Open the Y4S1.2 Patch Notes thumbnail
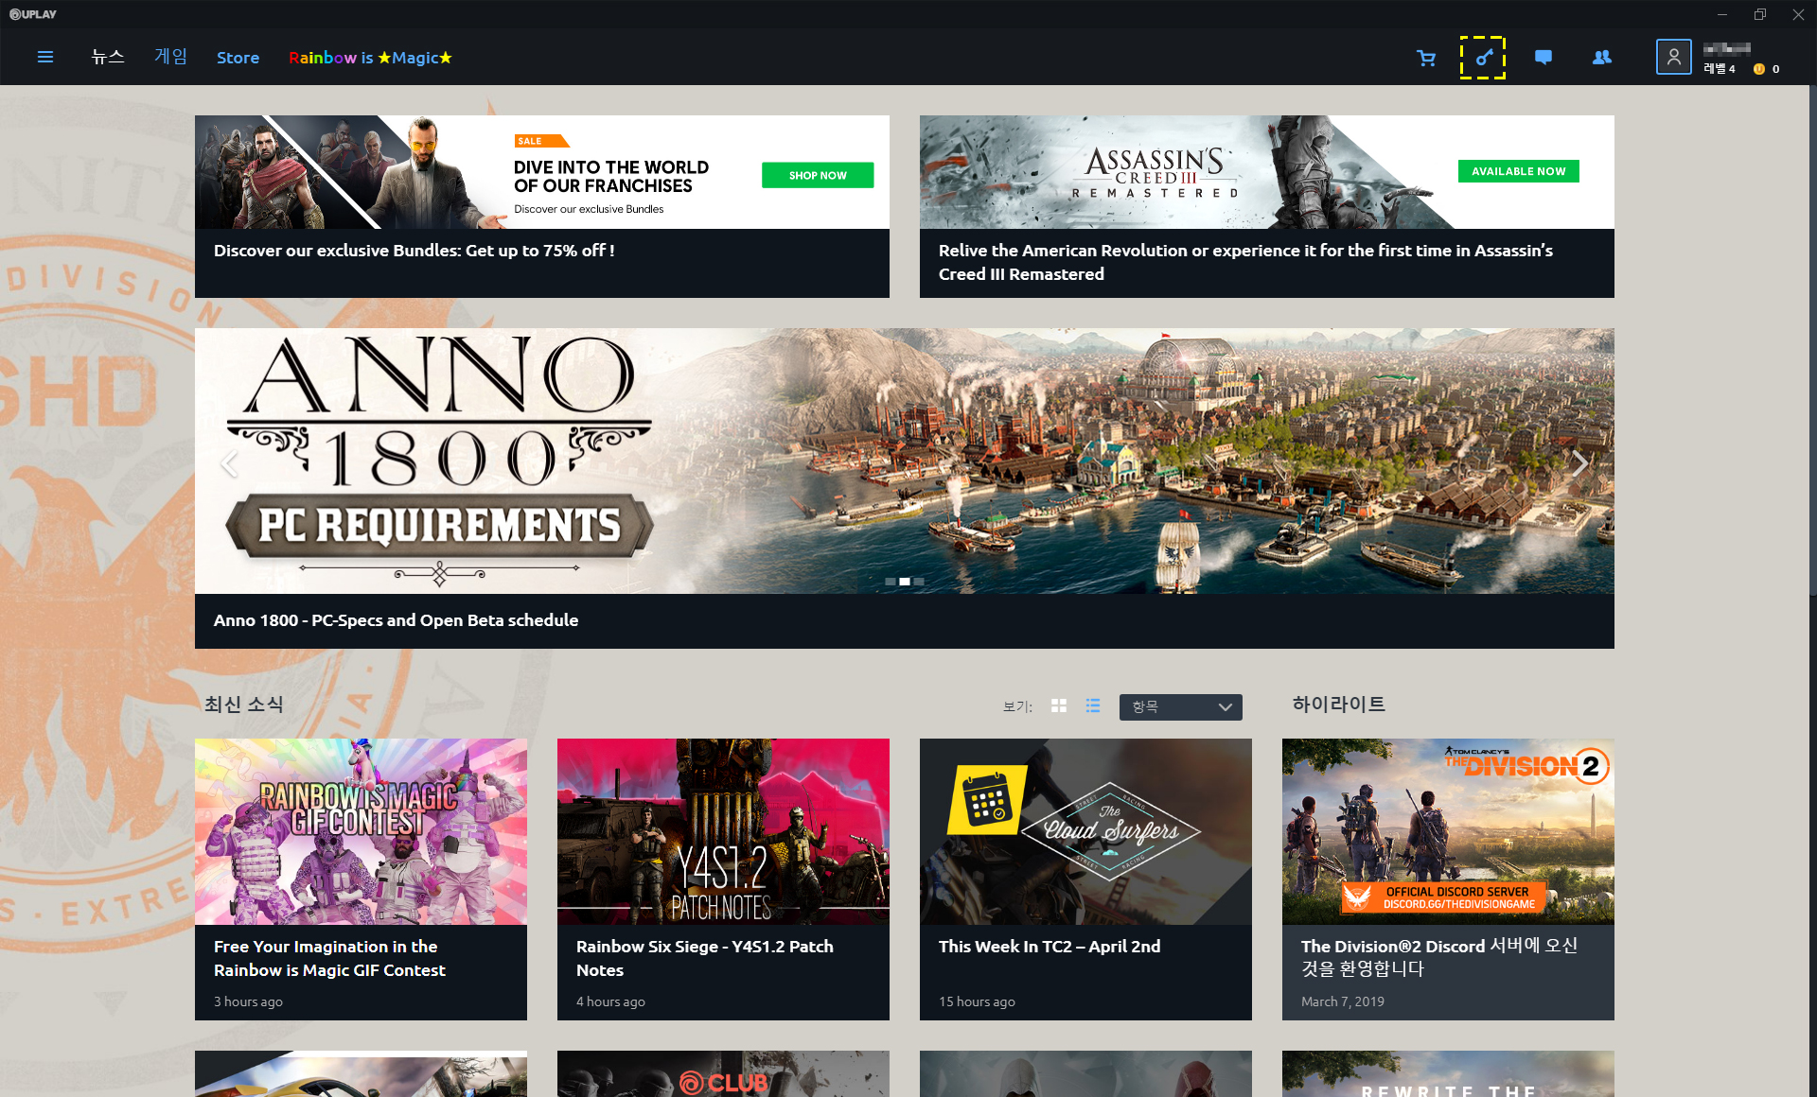Image resolution: width=1817 pixels, height=1097 pixels. [x=723, y=831]
